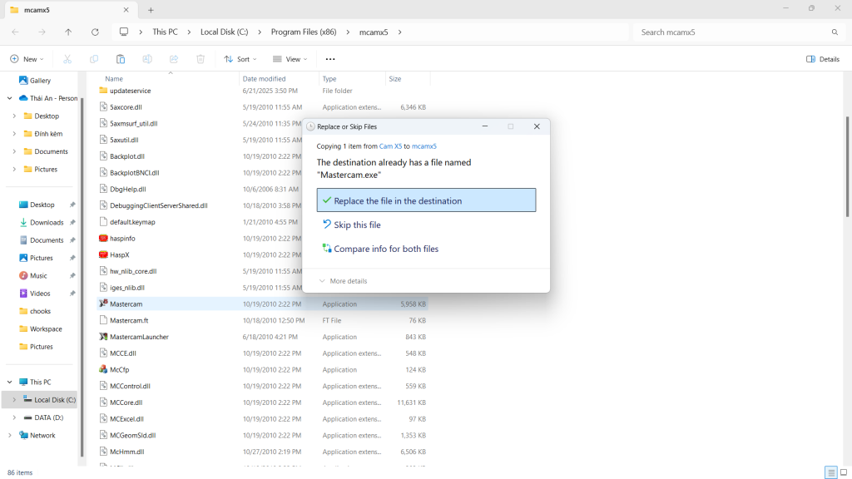This screenshot has height=479, width=852.
Task: Select the MCCore.dll file
Action: tap(126, 402)
